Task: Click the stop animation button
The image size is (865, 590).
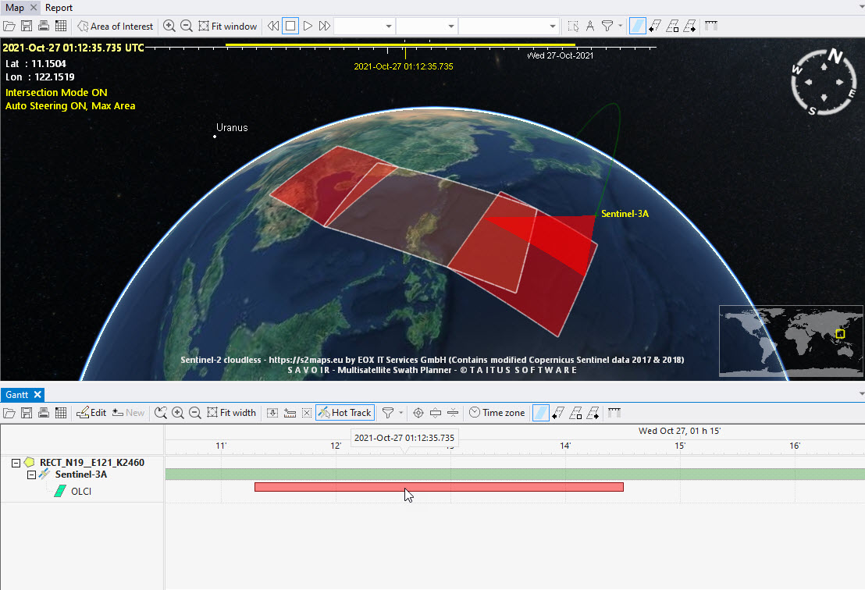Action: pyautogui.click(x=290, y=26)
